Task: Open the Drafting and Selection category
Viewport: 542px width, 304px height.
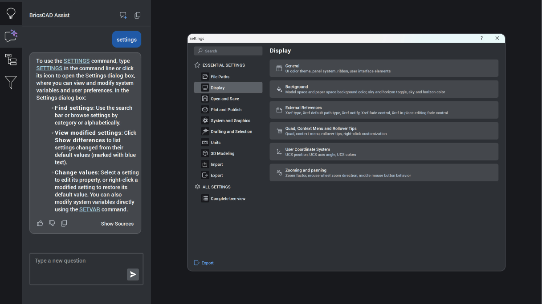Action: [x=228, y=132]
